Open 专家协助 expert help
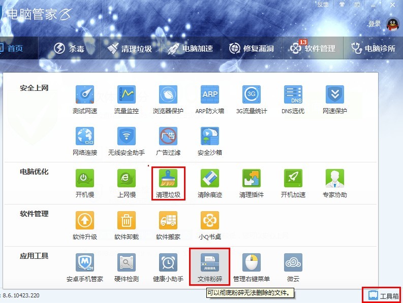Viewport: 403px width, 303px height. [334, 183]
